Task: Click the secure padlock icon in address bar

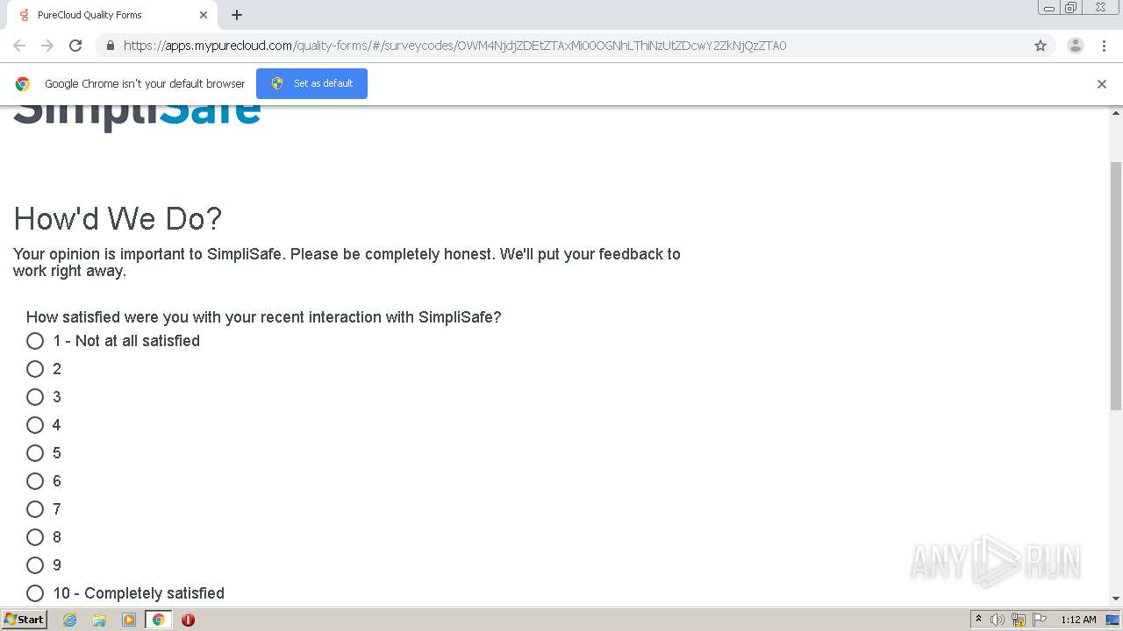Action: (110, 46)
